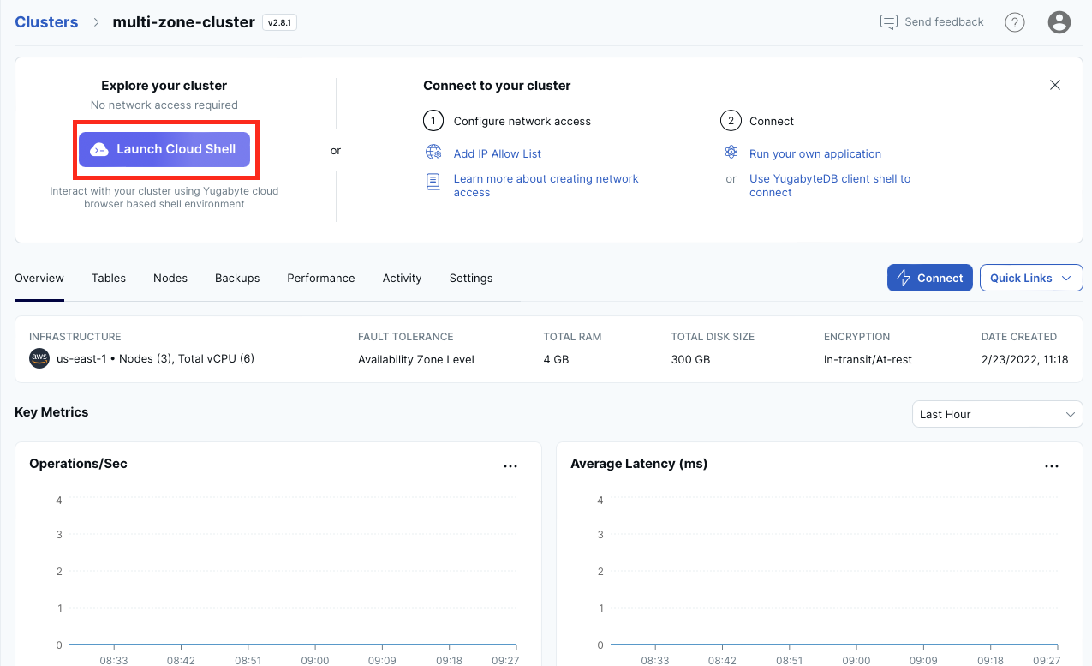
Task: Dismiss the connect banner with the X
Action: (1055, 85)
